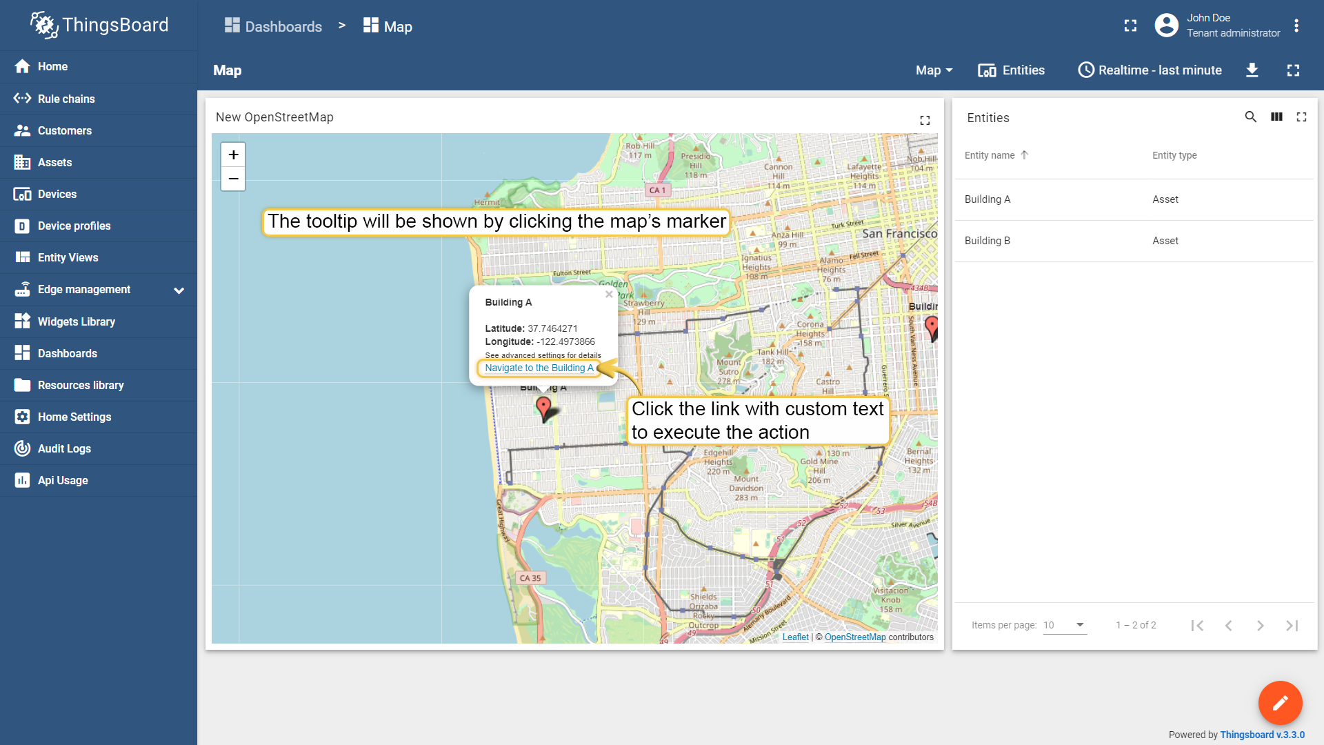Open the Entities aliases button

point(1011,70)
